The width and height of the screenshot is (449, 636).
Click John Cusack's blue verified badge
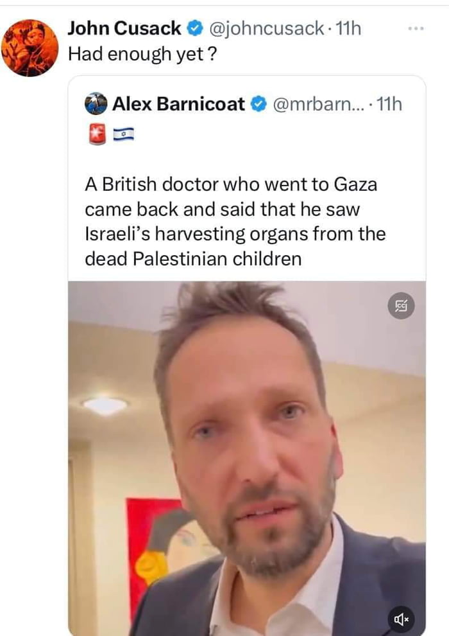[194, 28]
